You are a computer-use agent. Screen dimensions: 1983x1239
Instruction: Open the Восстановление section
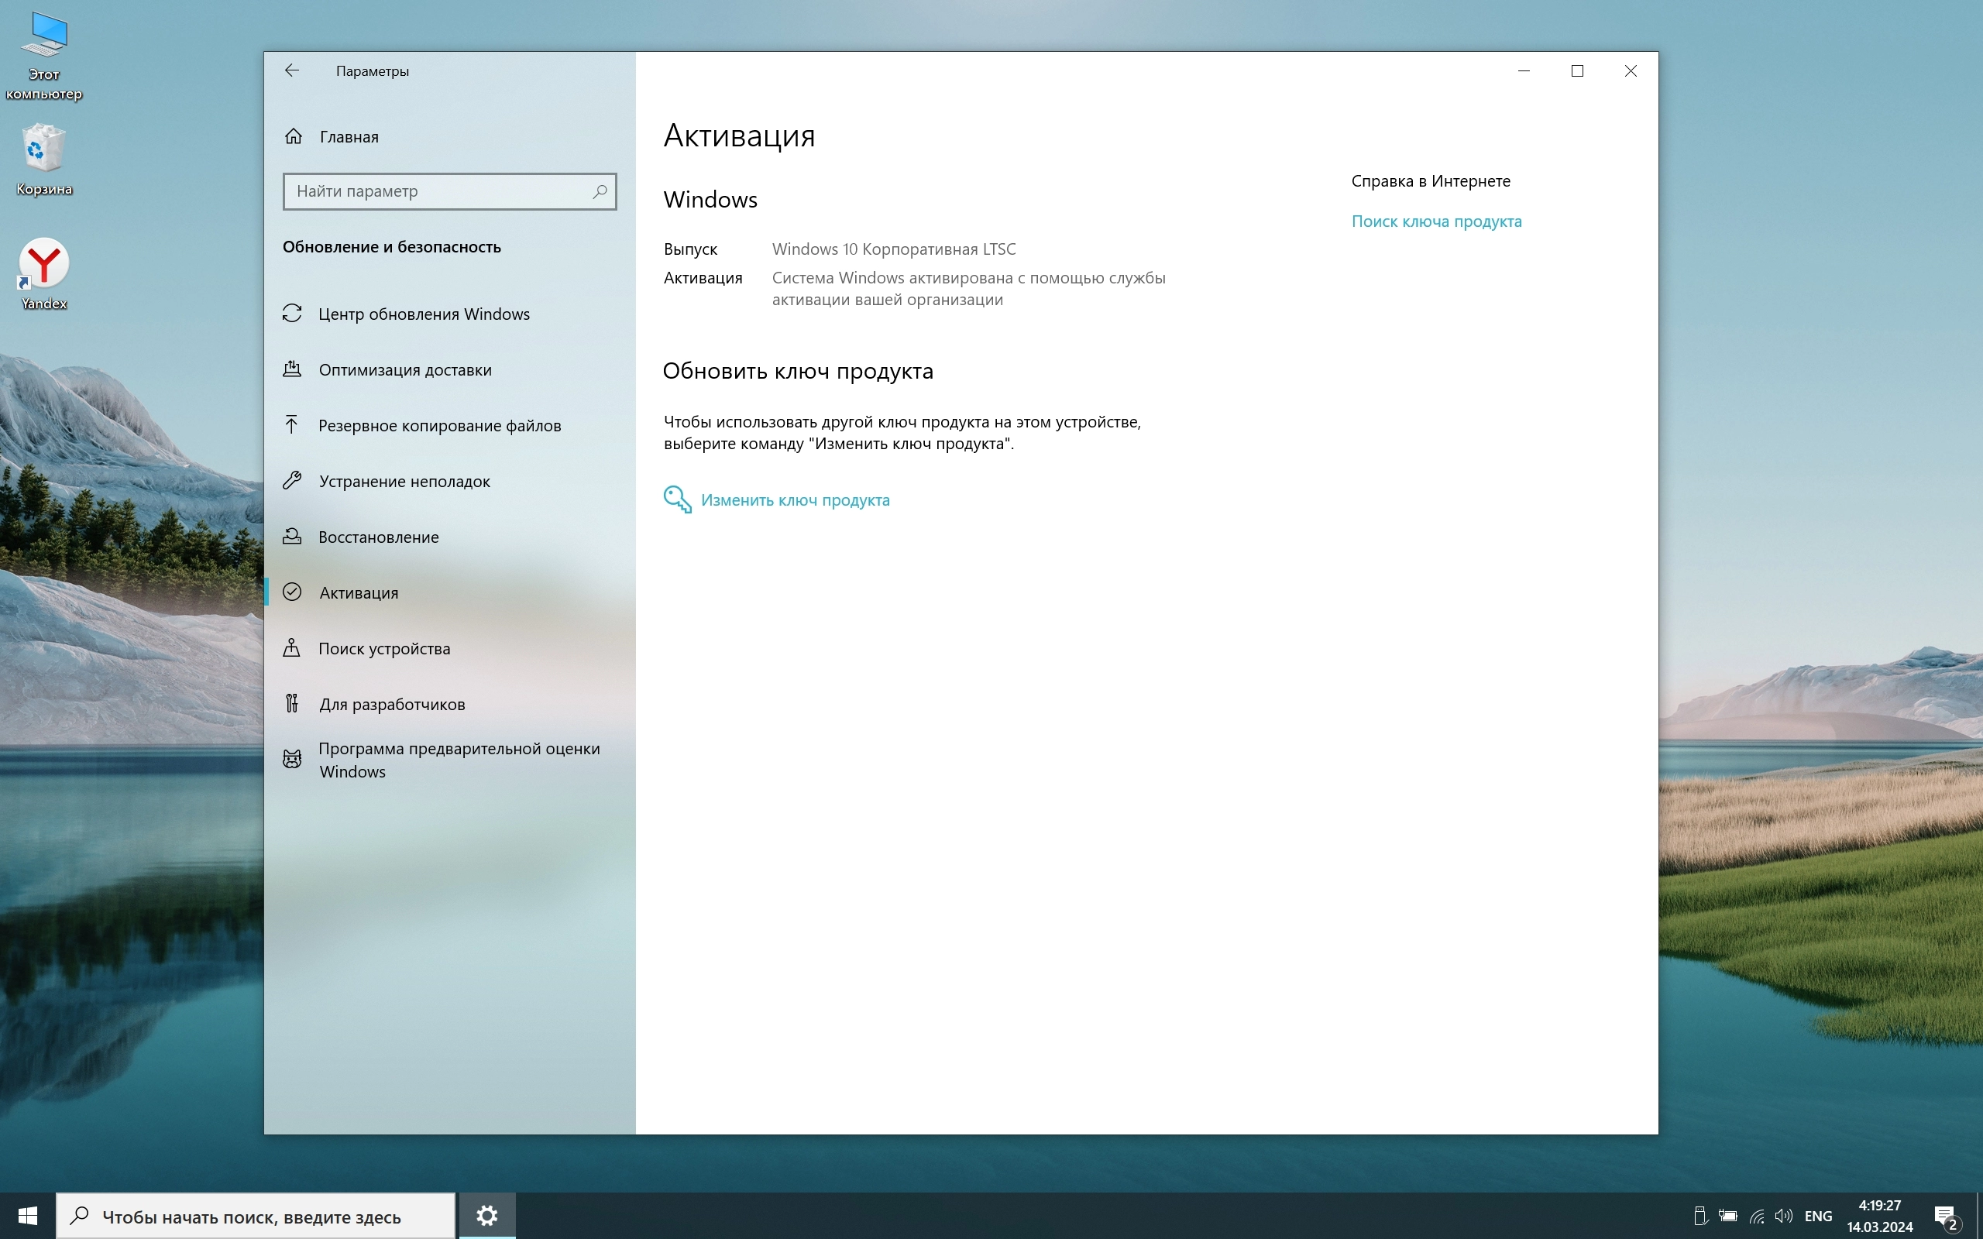378,537
